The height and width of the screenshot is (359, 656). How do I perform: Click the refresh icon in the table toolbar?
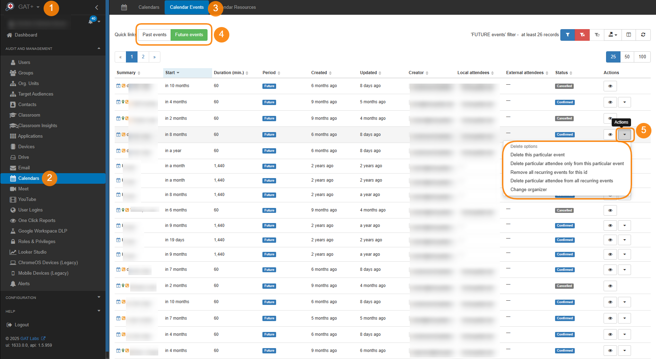[643, 35]
